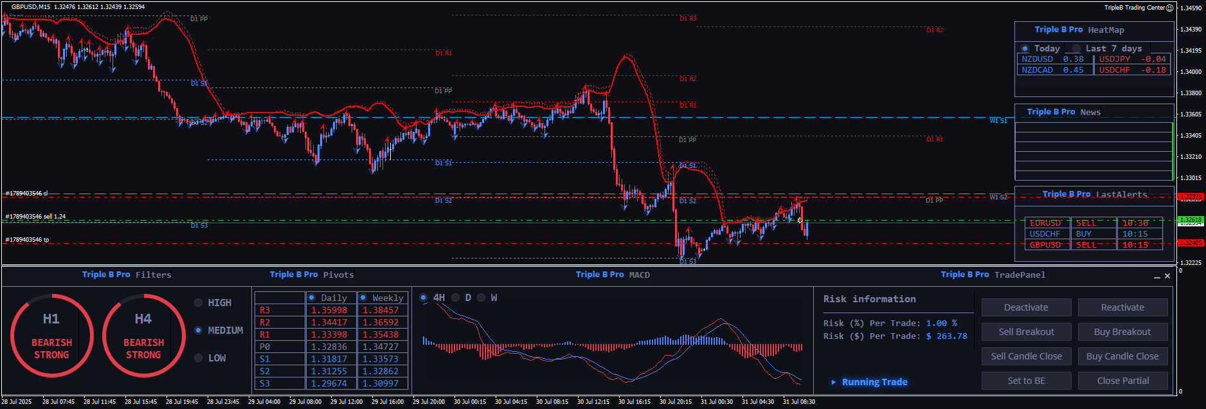The image size is (1206, 409).
Task: Click the H1 bearish strong gauge
Action: pos(51,335)
